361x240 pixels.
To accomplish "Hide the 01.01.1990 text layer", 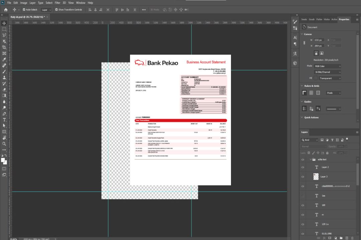I will point(303,234).
